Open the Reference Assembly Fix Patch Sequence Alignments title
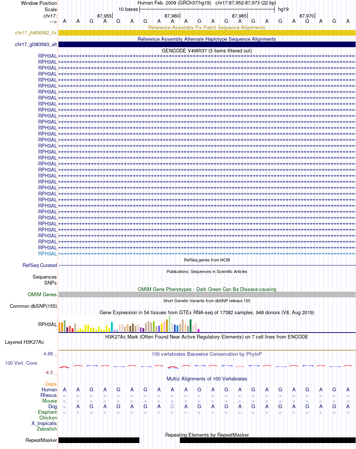356x449 pixels. tap(206, 27)
